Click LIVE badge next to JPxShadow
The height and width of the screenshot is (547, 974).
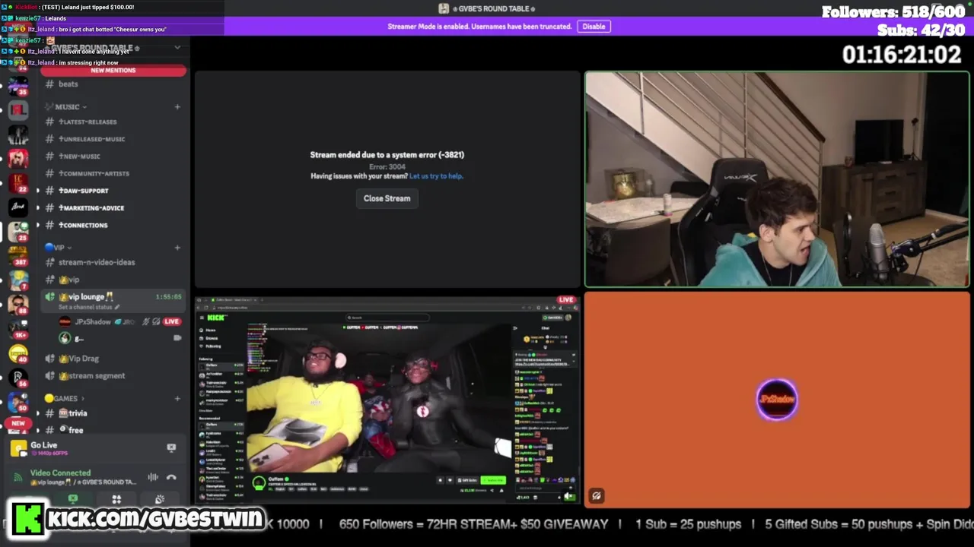click(x=172, y=321)
